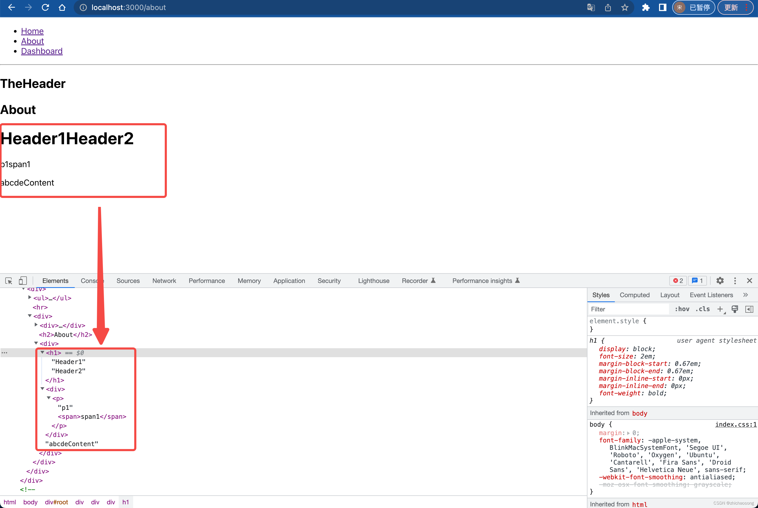The image size is (758, 508).
Task: Collapse the h1 element node
Action: [x=42, y=352]
